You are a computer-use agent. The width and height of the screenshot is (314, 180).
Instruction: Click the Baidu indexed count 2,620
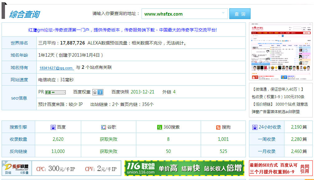[58, 139]
